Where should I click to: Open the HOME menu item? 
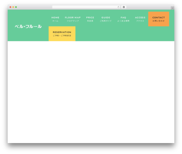pos(55,19)
